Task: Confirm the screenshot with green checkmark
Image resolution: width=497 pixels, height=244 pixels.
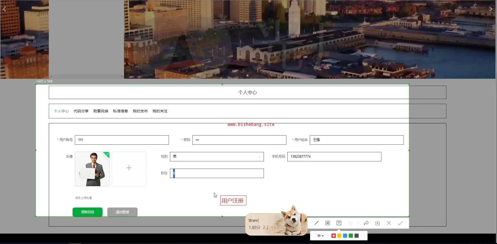Action: coord(400,223)
